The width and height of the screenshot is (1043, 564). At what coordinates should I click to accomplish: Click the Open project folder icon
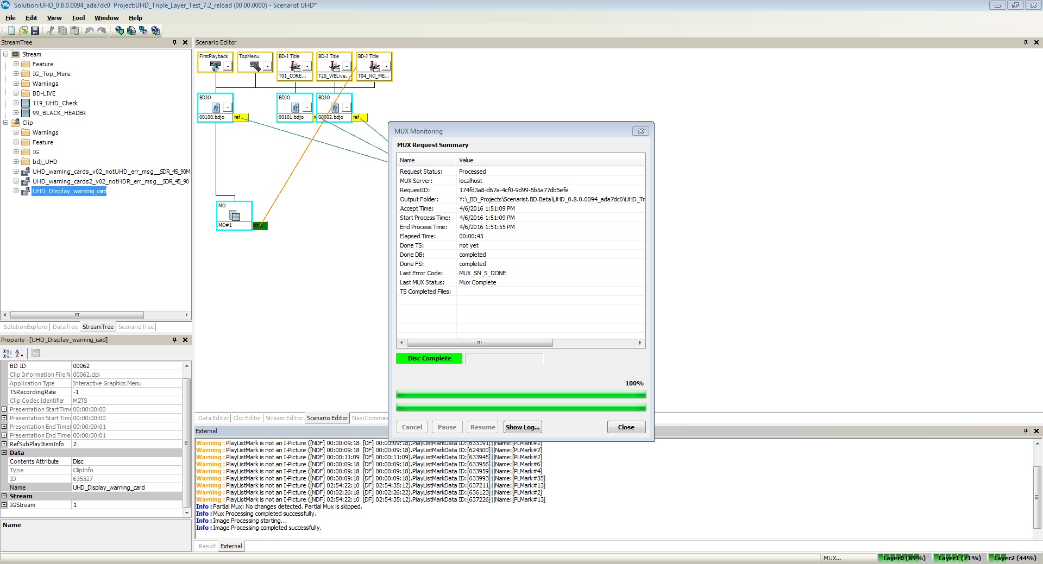tap(23, 30)
